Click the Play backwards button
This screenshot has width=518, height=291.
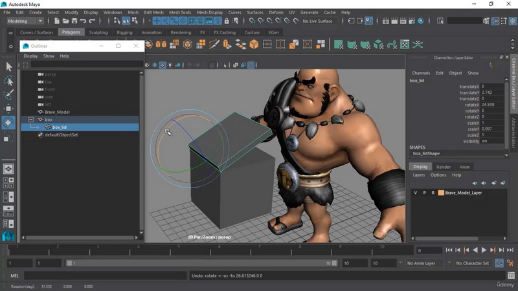475,250
